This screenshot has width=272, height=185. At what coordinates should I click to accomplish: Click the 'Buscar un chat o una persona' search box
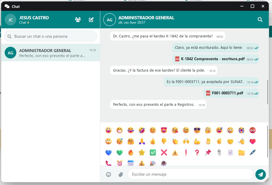coord(50,36)
